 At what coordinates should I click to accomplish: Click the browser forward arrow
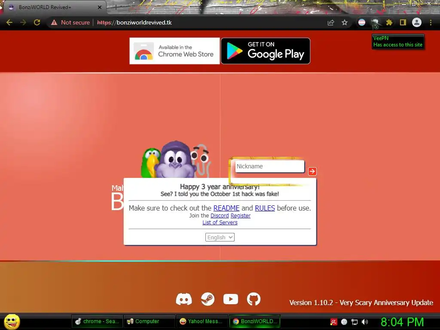point(23,22)
